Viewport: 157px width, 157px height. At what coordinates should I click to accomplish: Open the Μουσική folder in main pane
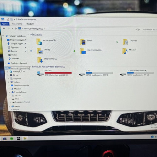(x=129, y=51)
